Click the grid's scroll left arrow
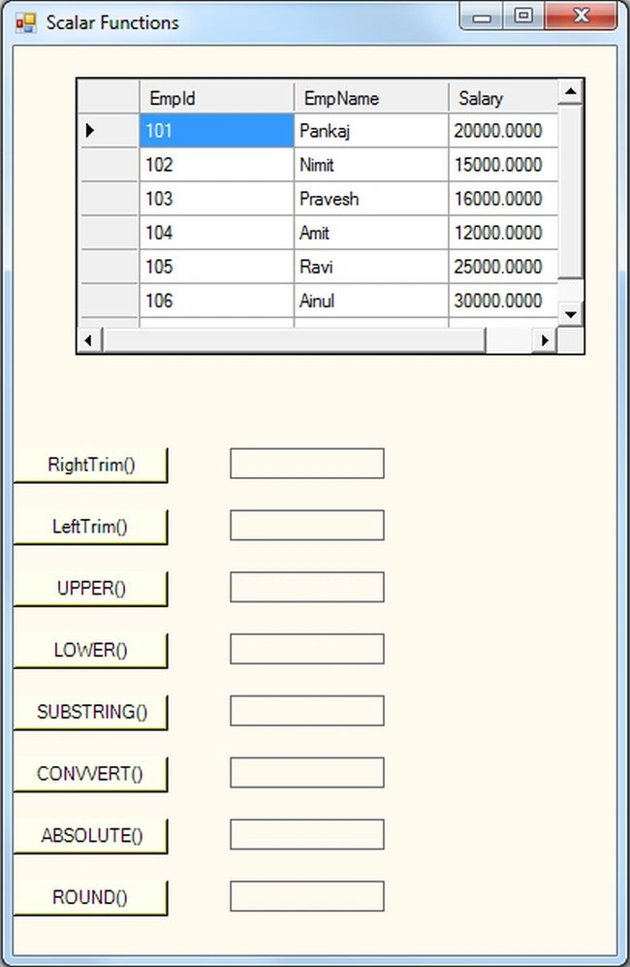630x967 pixels. click(89, 339)
